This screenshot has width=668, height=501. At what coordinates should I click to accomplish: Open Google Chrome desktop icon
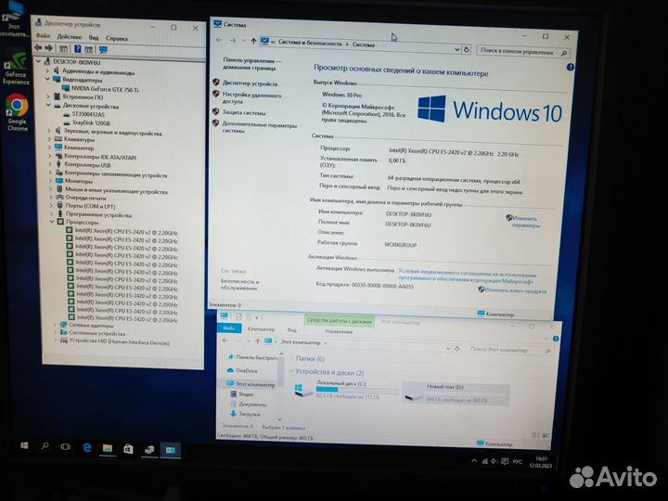[17, 112]
